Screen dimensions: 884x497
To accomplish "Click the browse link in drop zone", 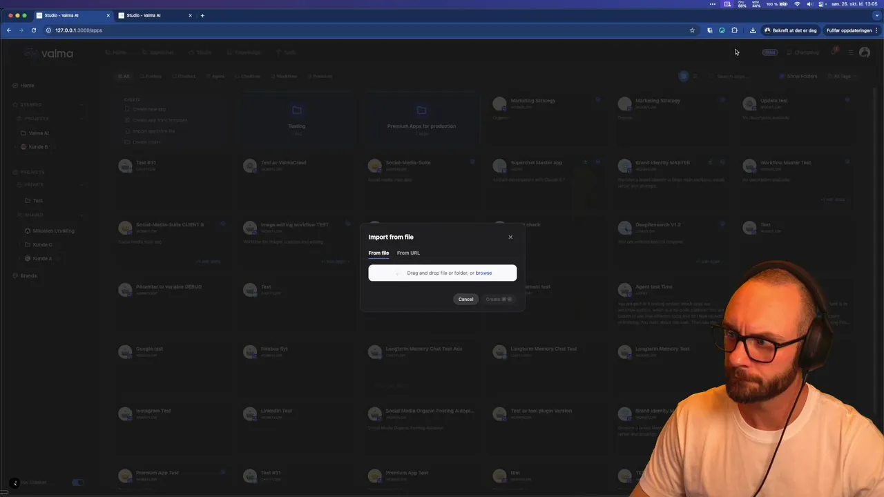I will (483, 273).
